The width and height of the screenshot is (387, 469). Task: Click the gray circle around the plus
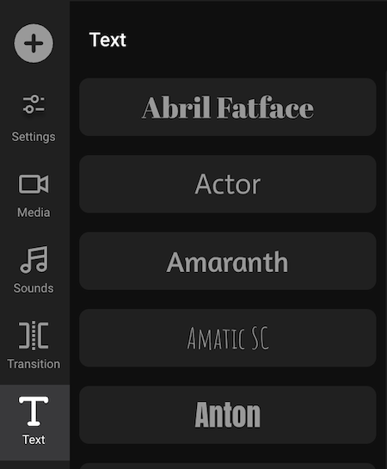tap(34, 43)
